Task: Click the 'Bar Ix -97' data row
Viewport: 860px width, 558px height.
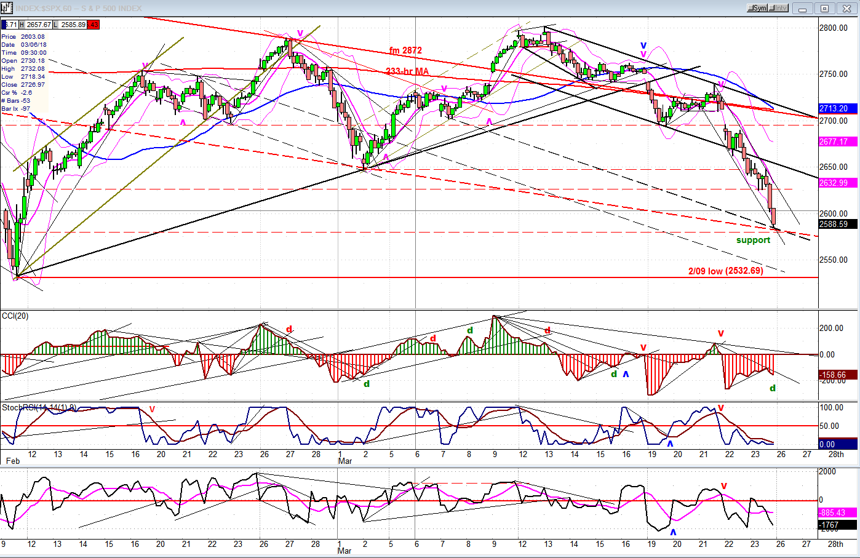Action: (x=17, y=109)
